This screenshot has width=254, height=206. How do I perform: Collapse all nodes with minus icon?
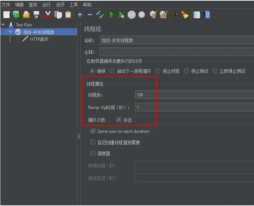(90, 15)
